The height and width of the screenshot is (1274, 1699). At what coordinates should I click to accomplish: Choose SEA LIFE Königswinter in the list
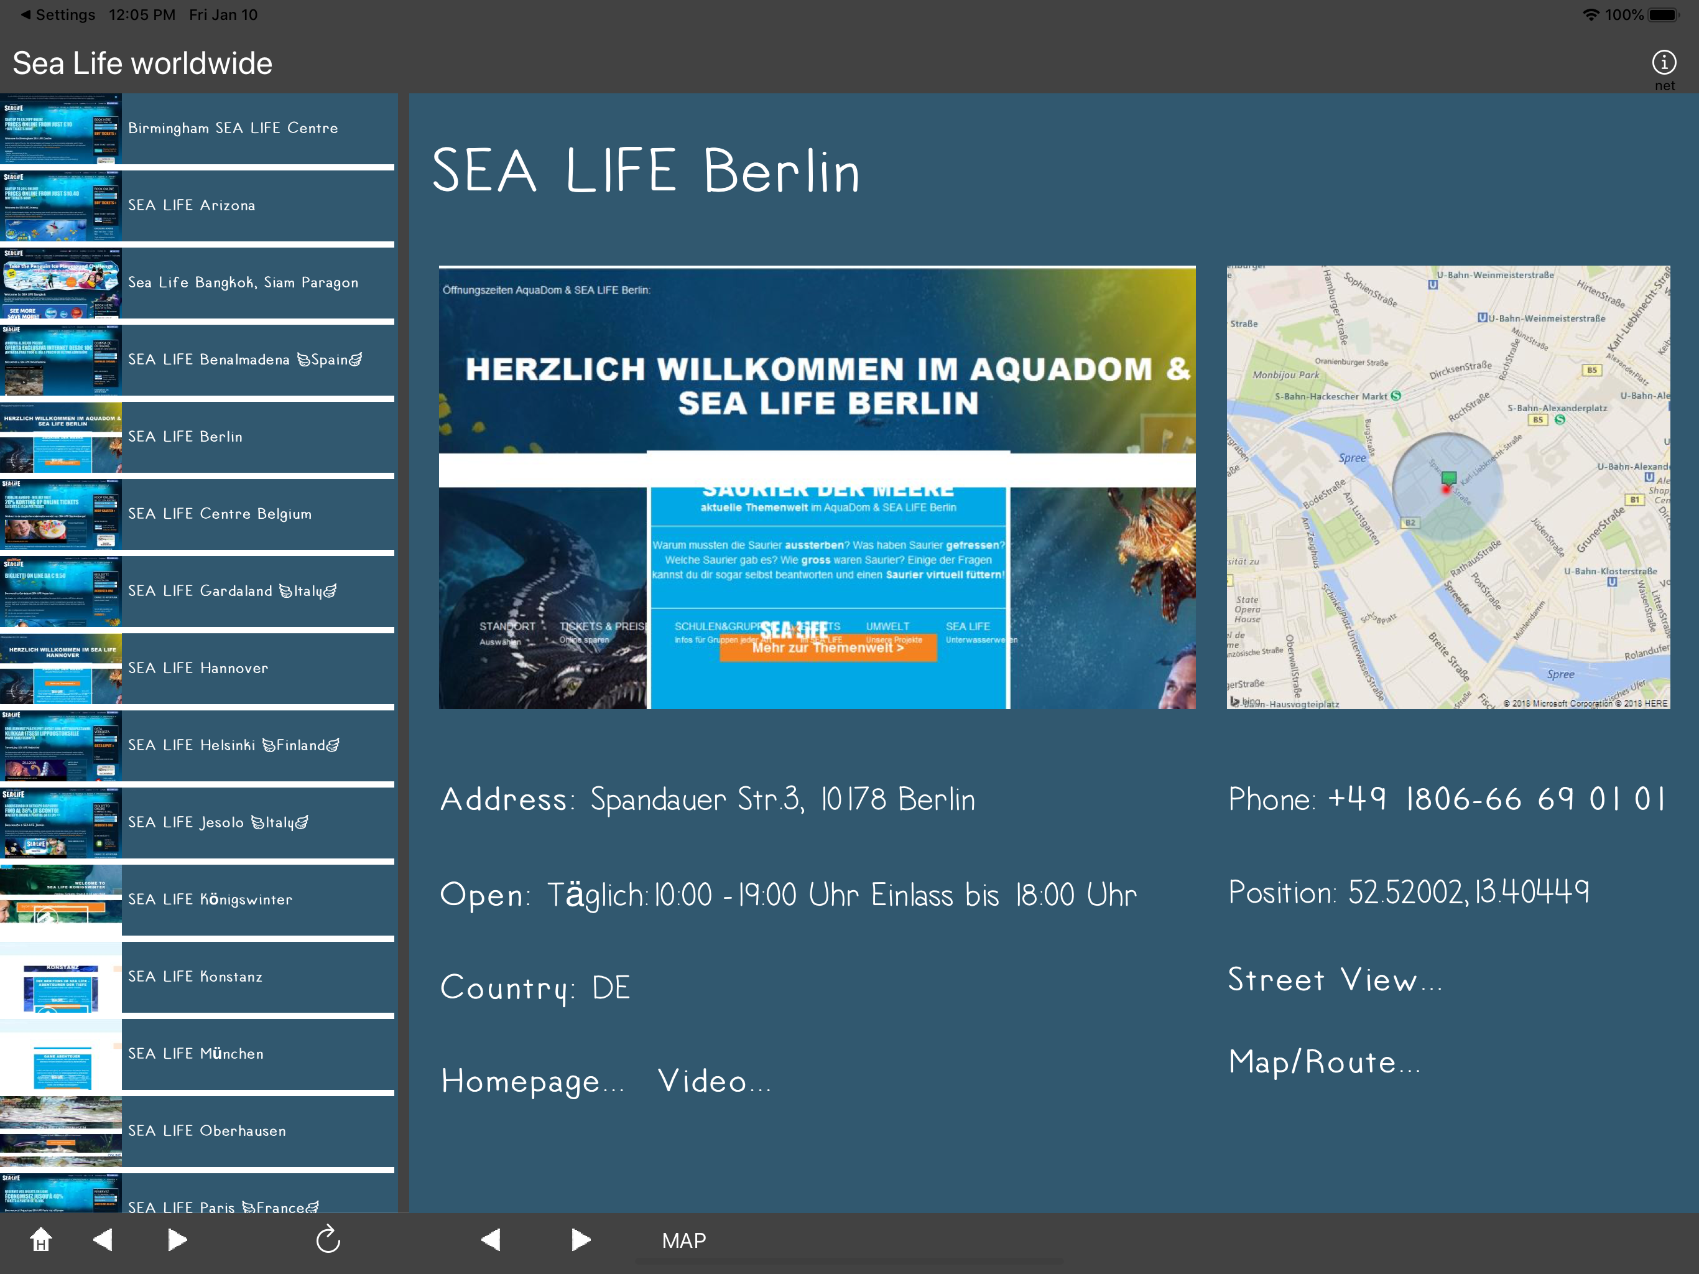197,899
